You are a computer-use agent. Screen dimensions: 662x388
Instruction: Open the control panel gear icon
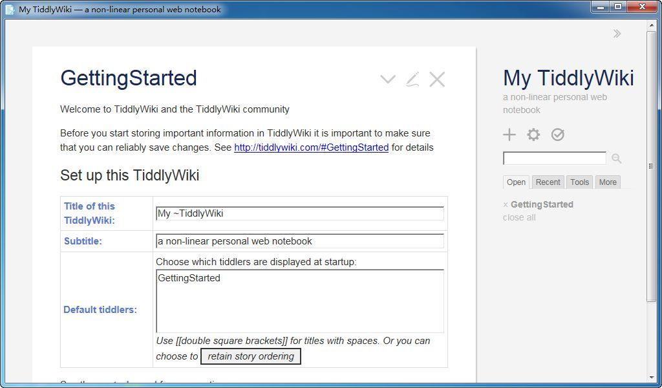(x=533, y=135)
